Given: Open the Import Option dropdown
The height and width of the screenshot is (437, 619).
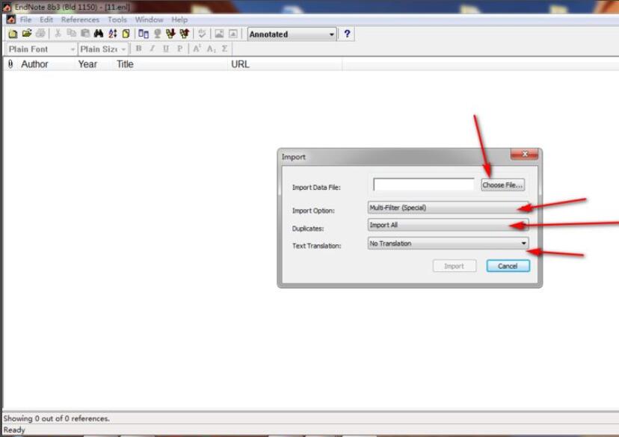Looking at the screenshot, I should 448,208.
